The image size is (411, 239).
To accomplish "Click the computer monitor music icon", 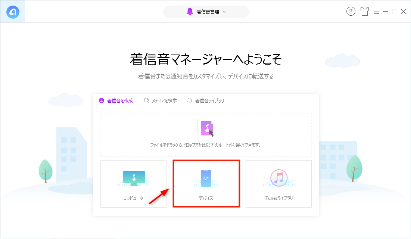I will point(134,179).
